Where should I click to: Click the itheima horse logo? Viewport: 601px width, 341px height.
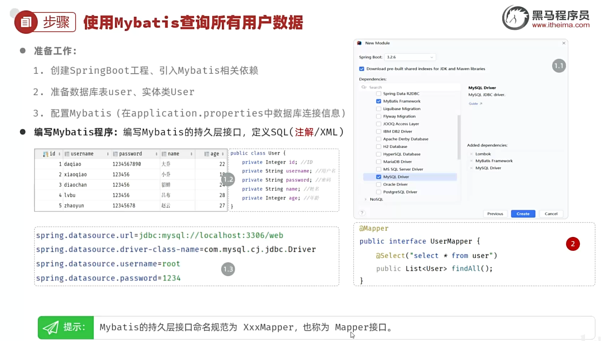(515, 18)
